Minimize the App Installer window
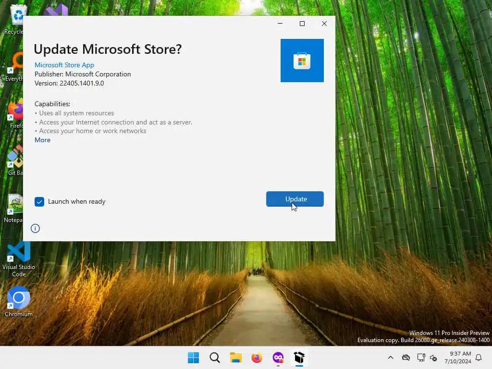 (x=280, y=24)
